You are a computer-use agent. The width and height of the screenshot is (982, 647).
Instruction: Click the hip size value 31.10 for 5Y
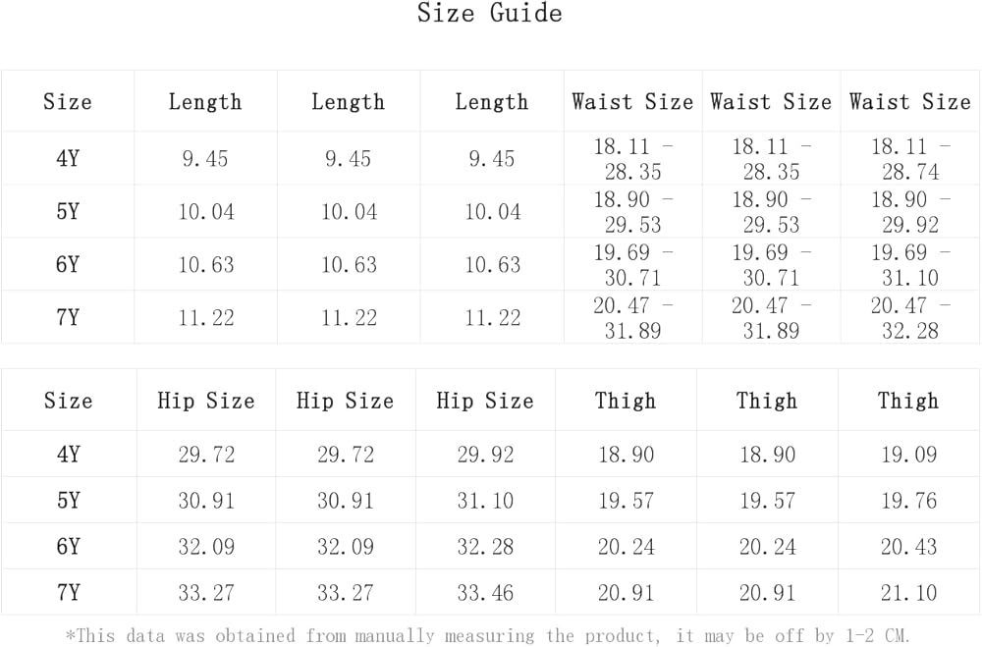pos(485,501)
